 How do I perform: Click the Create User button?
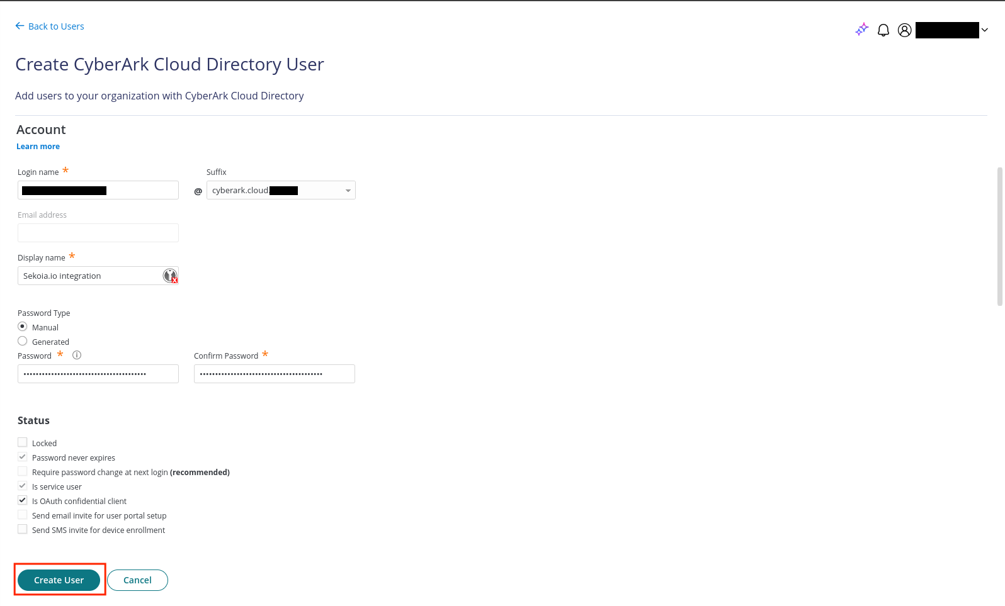(59, 580)
